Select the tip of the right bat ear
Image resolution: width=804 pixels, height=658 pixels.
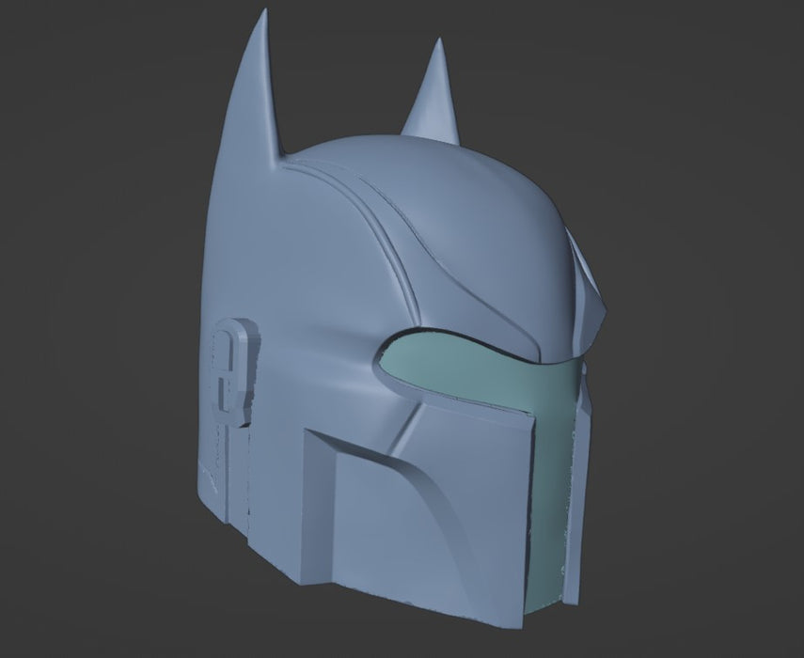coord(439,47)
